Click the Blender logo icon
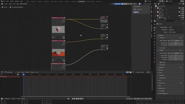185x104 pixels. [2, 1]
